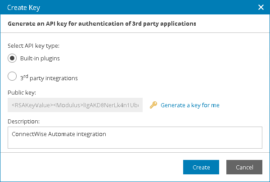
Task: Click the "Built-in plugins" label text
Action: point(40,59)
